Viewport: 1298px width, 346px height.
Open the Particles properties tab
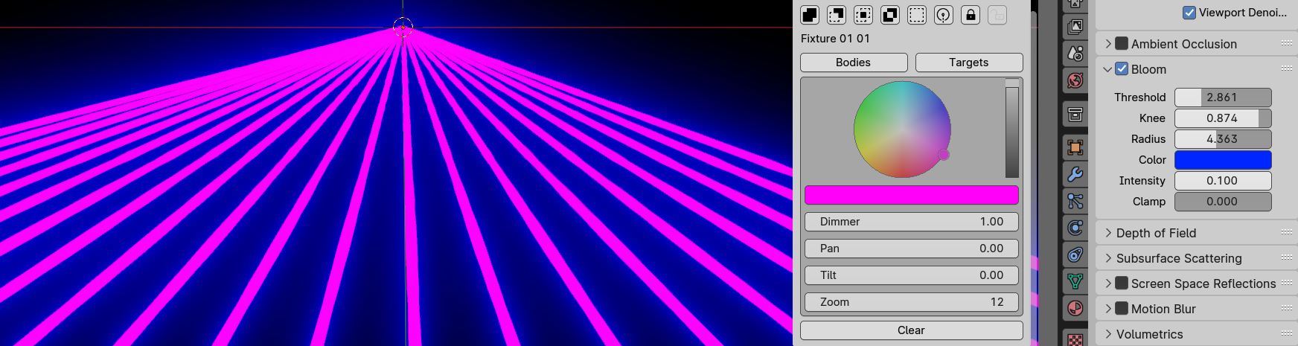[x=1075, y=201]
